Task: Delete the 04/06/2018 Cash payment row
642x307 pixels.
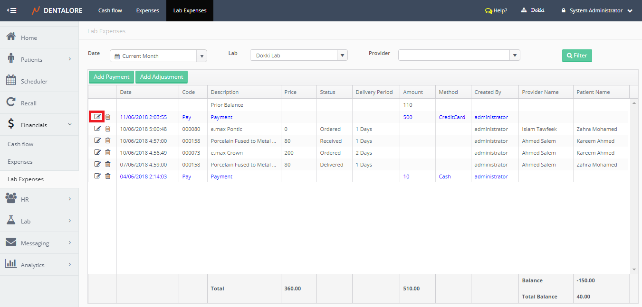Action: (108, 176)
